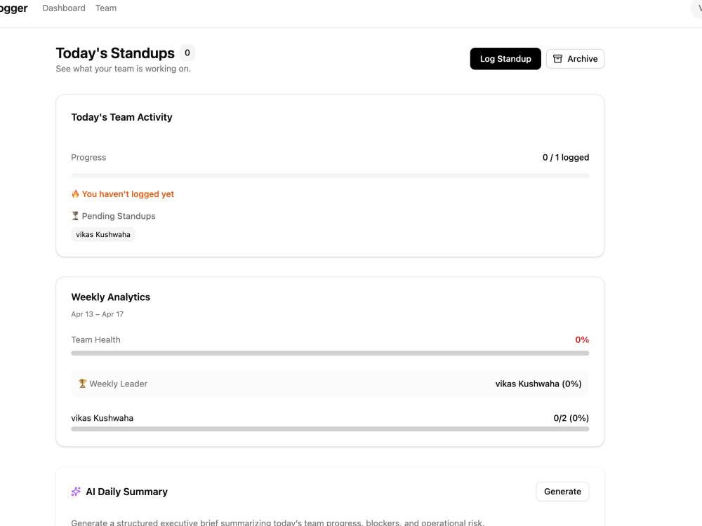This screenshot has height=526, width=702.
Task: Click the partially visible logger logo
Action: pos(13,8)
